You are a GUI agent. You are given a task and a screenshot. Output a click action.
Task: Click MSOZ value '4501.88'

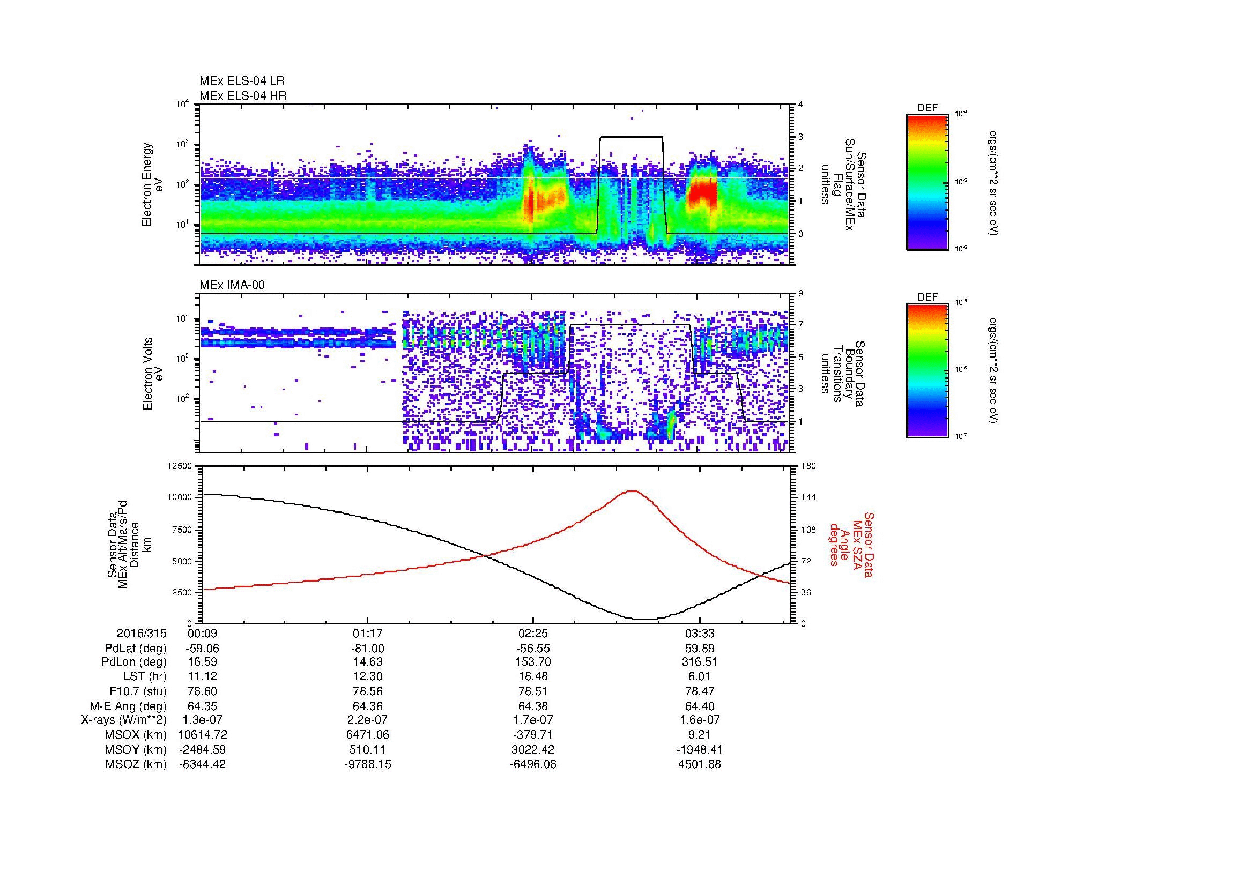tap(700, 764)
